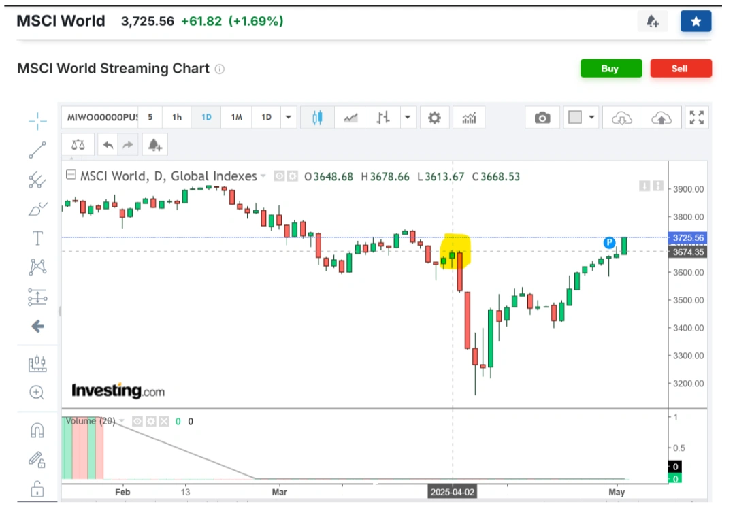Take a chart snapshot with camera icon

pyautogui.click(x=542, y=118)
